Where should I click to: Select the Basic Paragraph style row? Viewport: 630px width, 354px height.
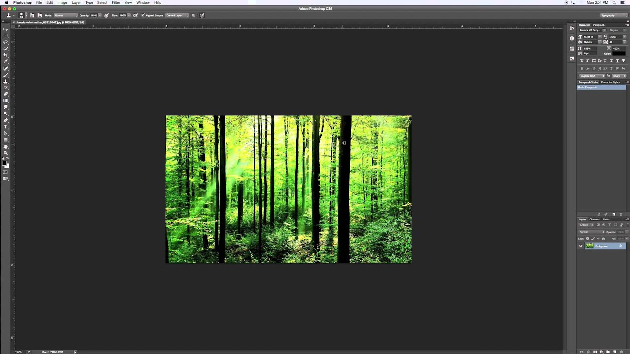pos(601,87)
